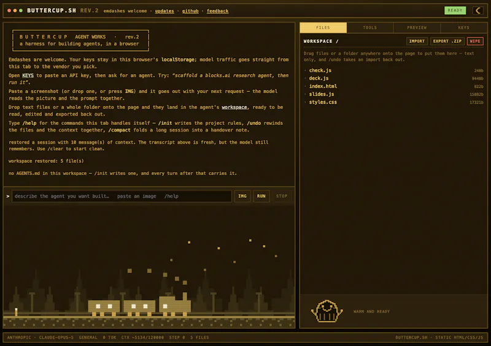Open the KEYS tab
This screenshot has height=346, width=491.
point(464,28)
